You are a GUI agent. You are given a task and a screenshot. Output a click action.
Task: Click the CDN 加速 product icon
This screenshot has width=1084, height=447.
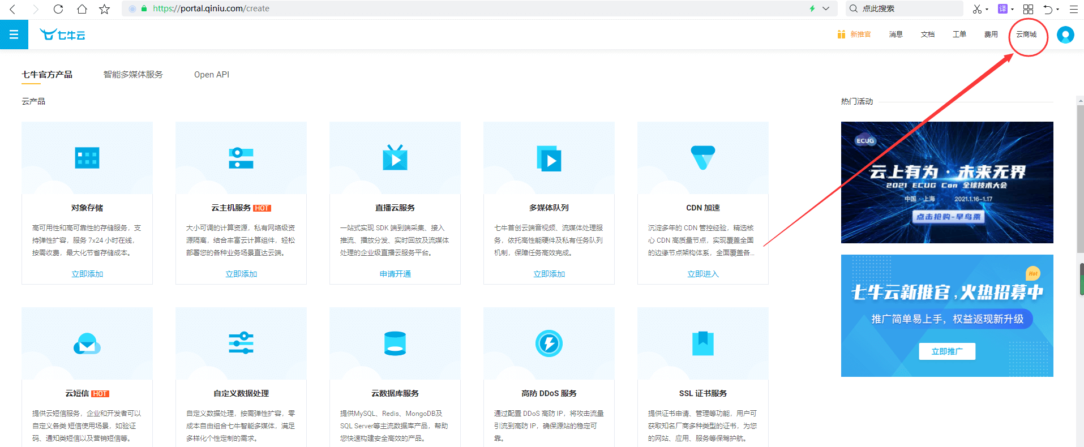(703, 157)
